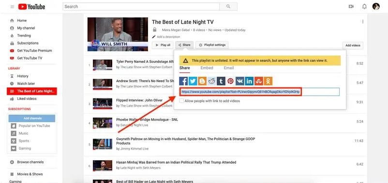Screen dimensions: 388x183
Task: Open the notifications bell
Action: click(364, 7)
